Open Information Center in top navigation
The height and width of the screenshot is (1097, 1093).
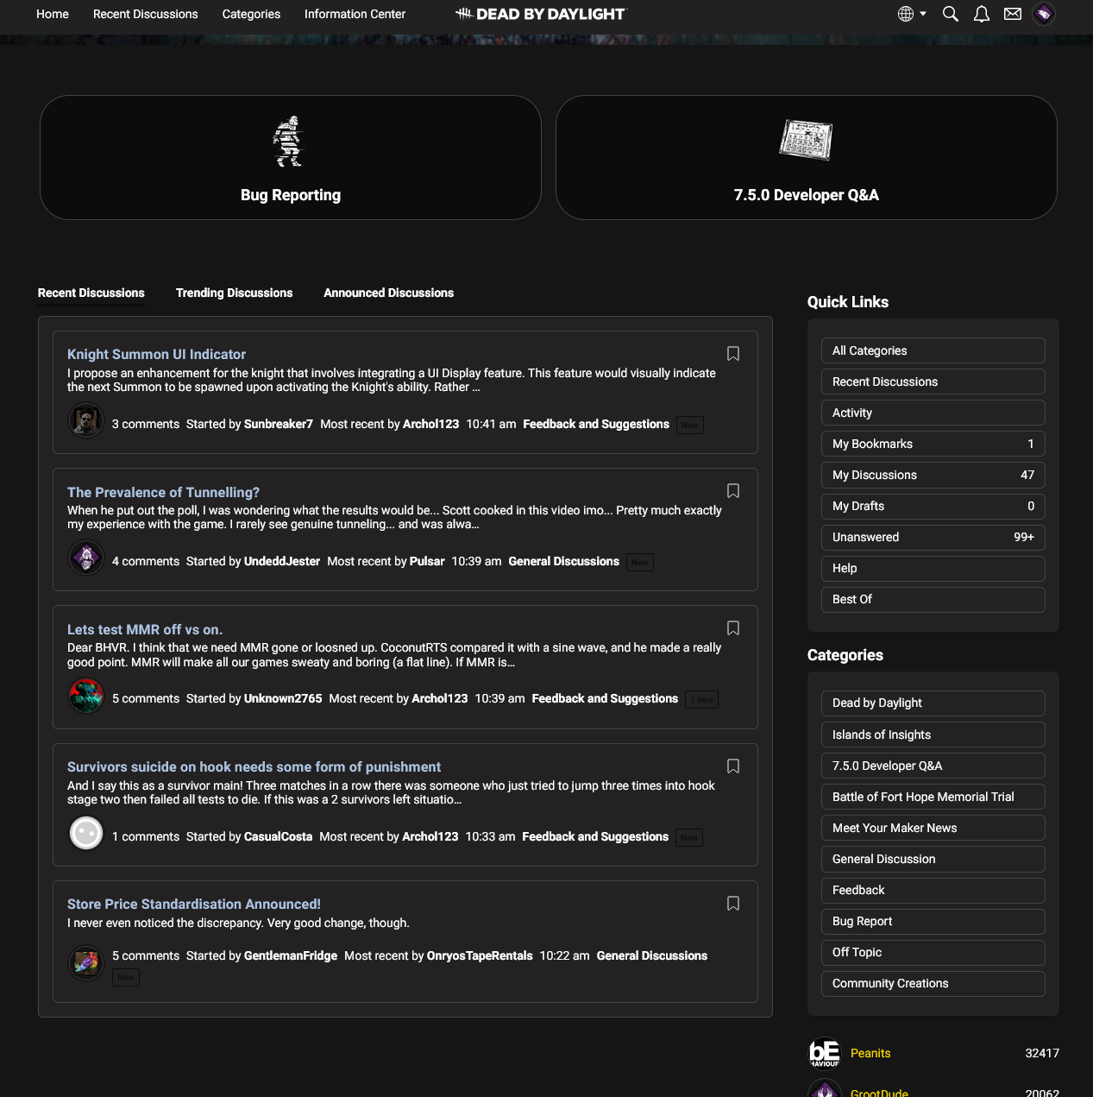click(x=355, y=14)
